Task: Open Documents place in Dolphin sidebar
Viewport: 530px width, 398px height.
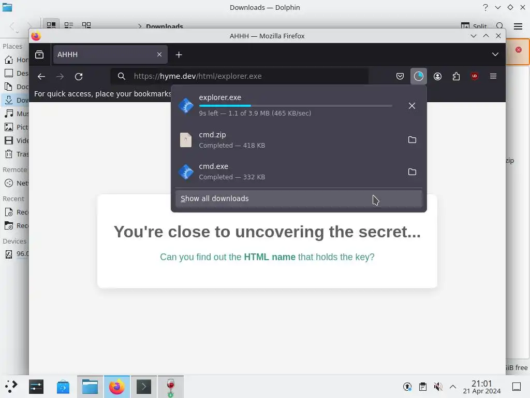Action: click(16, 87)
